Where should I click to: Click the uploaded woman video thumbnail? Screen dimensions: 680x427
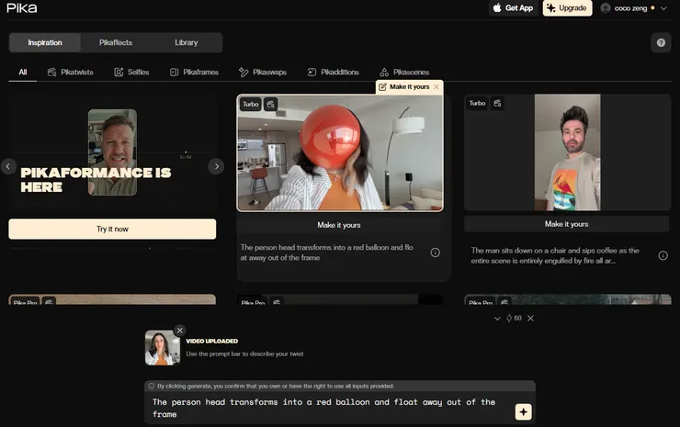point(163,348)
